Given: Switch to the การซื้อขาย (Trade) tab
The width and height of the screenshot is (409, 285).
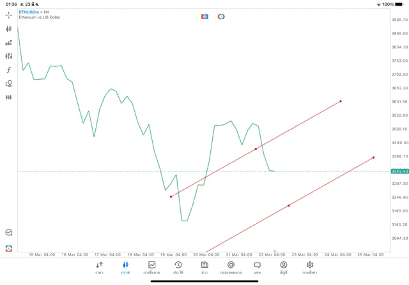Looking at the screenshot, I should 151,267.
